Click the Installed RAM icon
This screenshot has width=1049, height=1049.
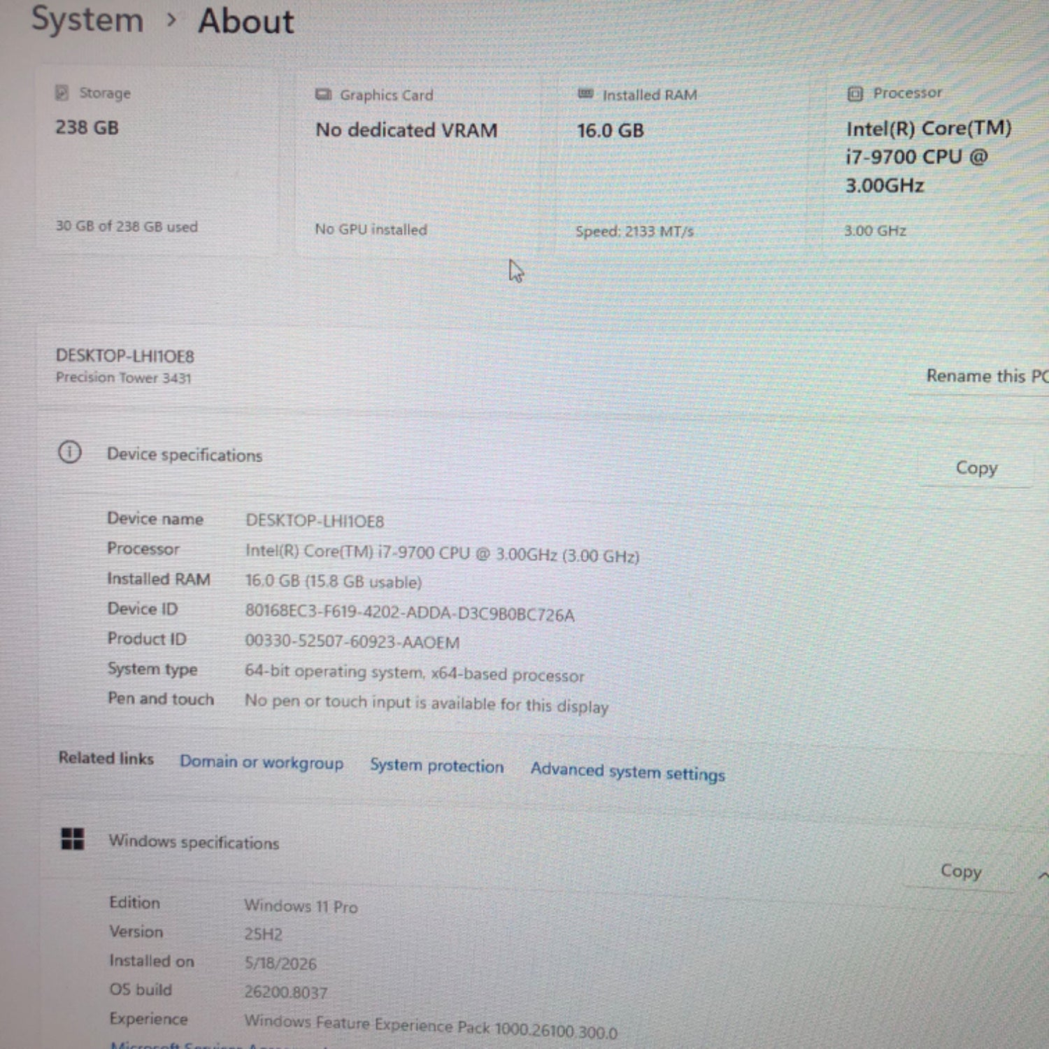(x=585, y=94)
